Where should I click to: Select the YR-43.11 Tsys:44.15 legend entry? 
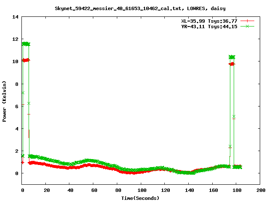209,27
